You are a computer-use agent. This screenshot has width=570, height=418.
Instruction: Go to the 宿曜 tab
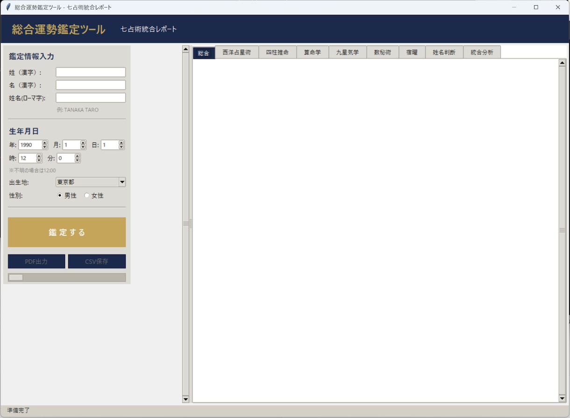[x=412, y=52]
